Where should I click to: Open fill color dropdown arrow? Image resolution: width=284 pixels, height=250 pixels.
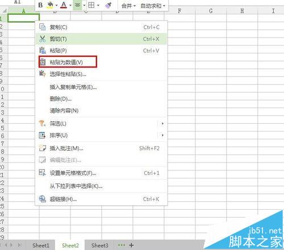tap(56, 5)
